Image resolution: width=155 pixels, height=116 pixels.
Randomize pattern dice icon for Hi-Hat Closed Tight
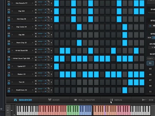point(49,60)
